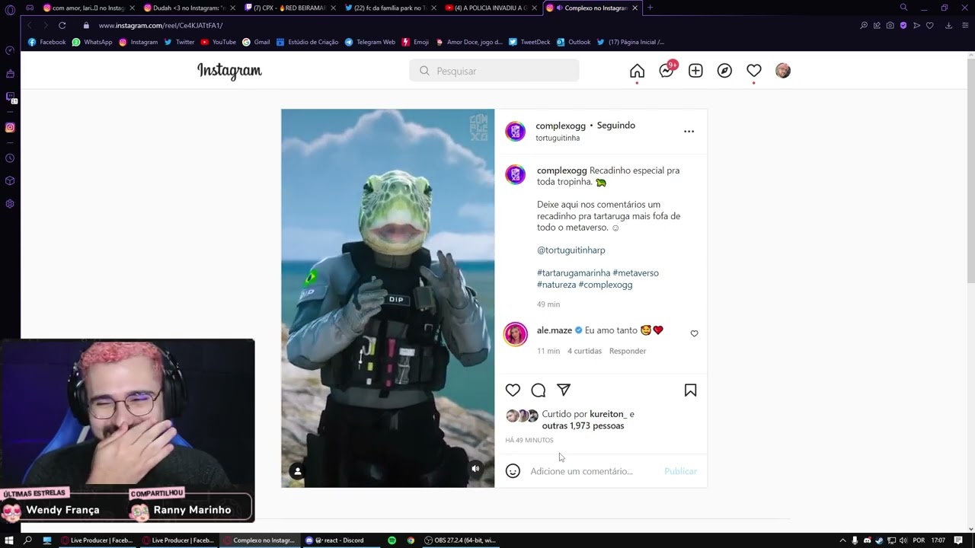Open the tortuguitinha audio link
Image resolution: width=975 pixels, height=548 pixels.
point(558,138)
